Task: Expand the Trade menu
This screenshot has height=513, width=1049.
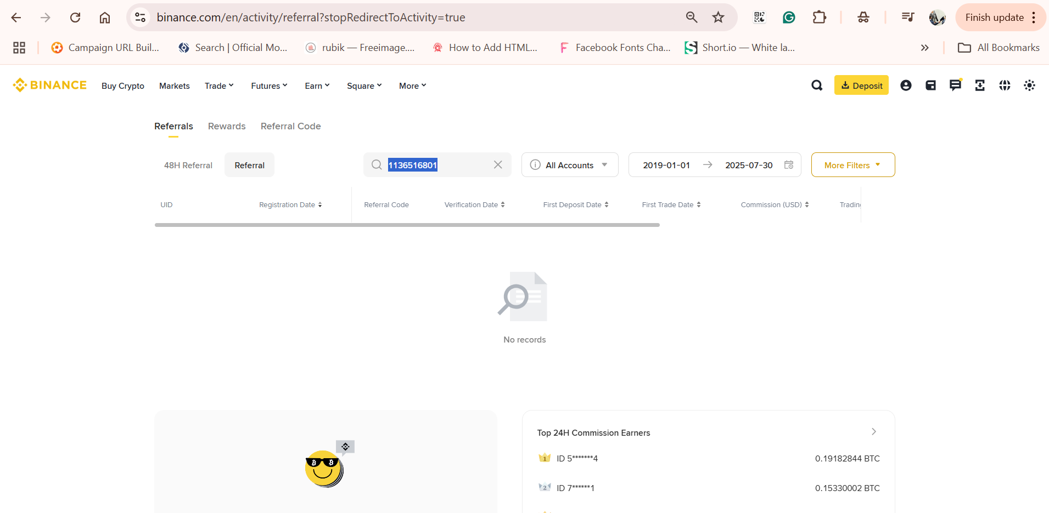Action: pos(219,86)
